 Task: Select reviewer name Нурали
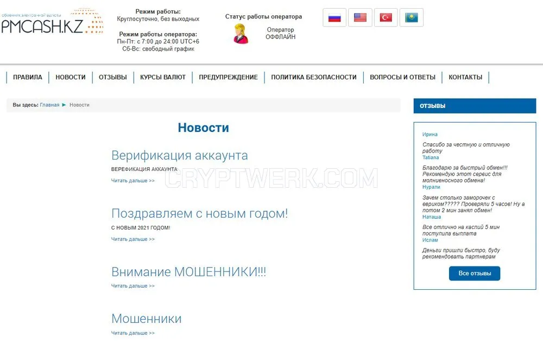(431, 187)
